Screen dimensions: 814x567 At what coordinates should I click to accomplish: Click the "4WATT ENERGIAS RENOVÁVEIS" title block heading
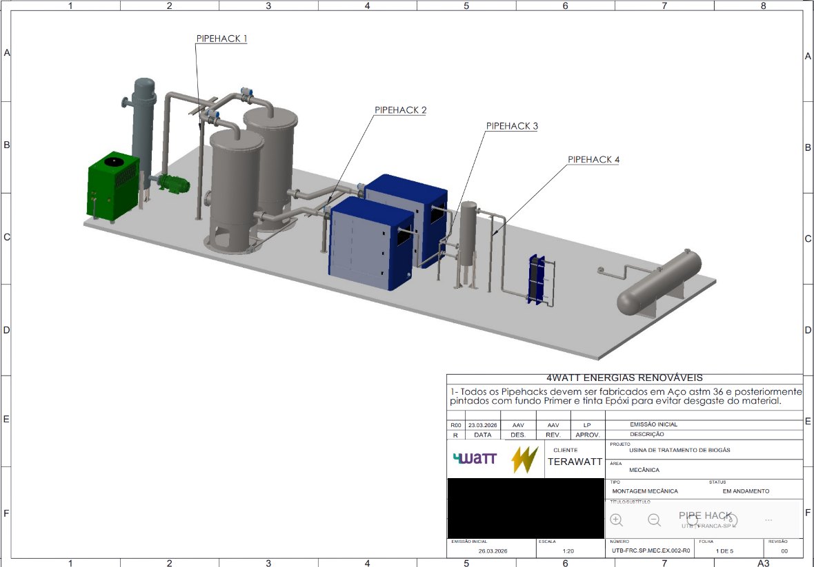[624, 378]
